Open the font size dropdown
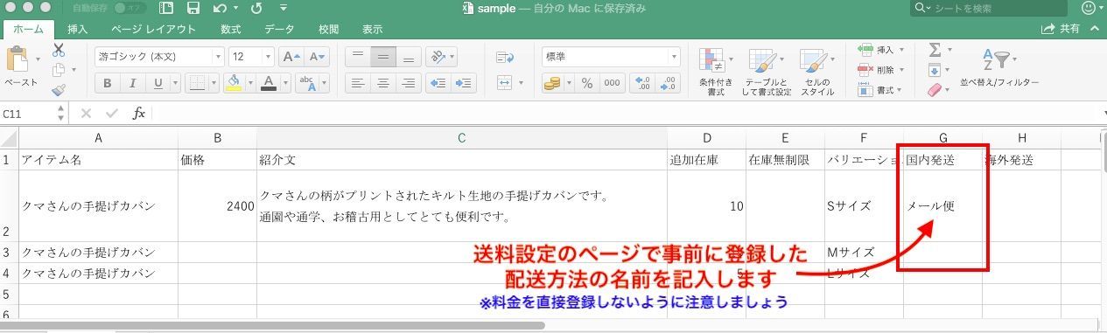1107x333 pixels. [268, 57]
